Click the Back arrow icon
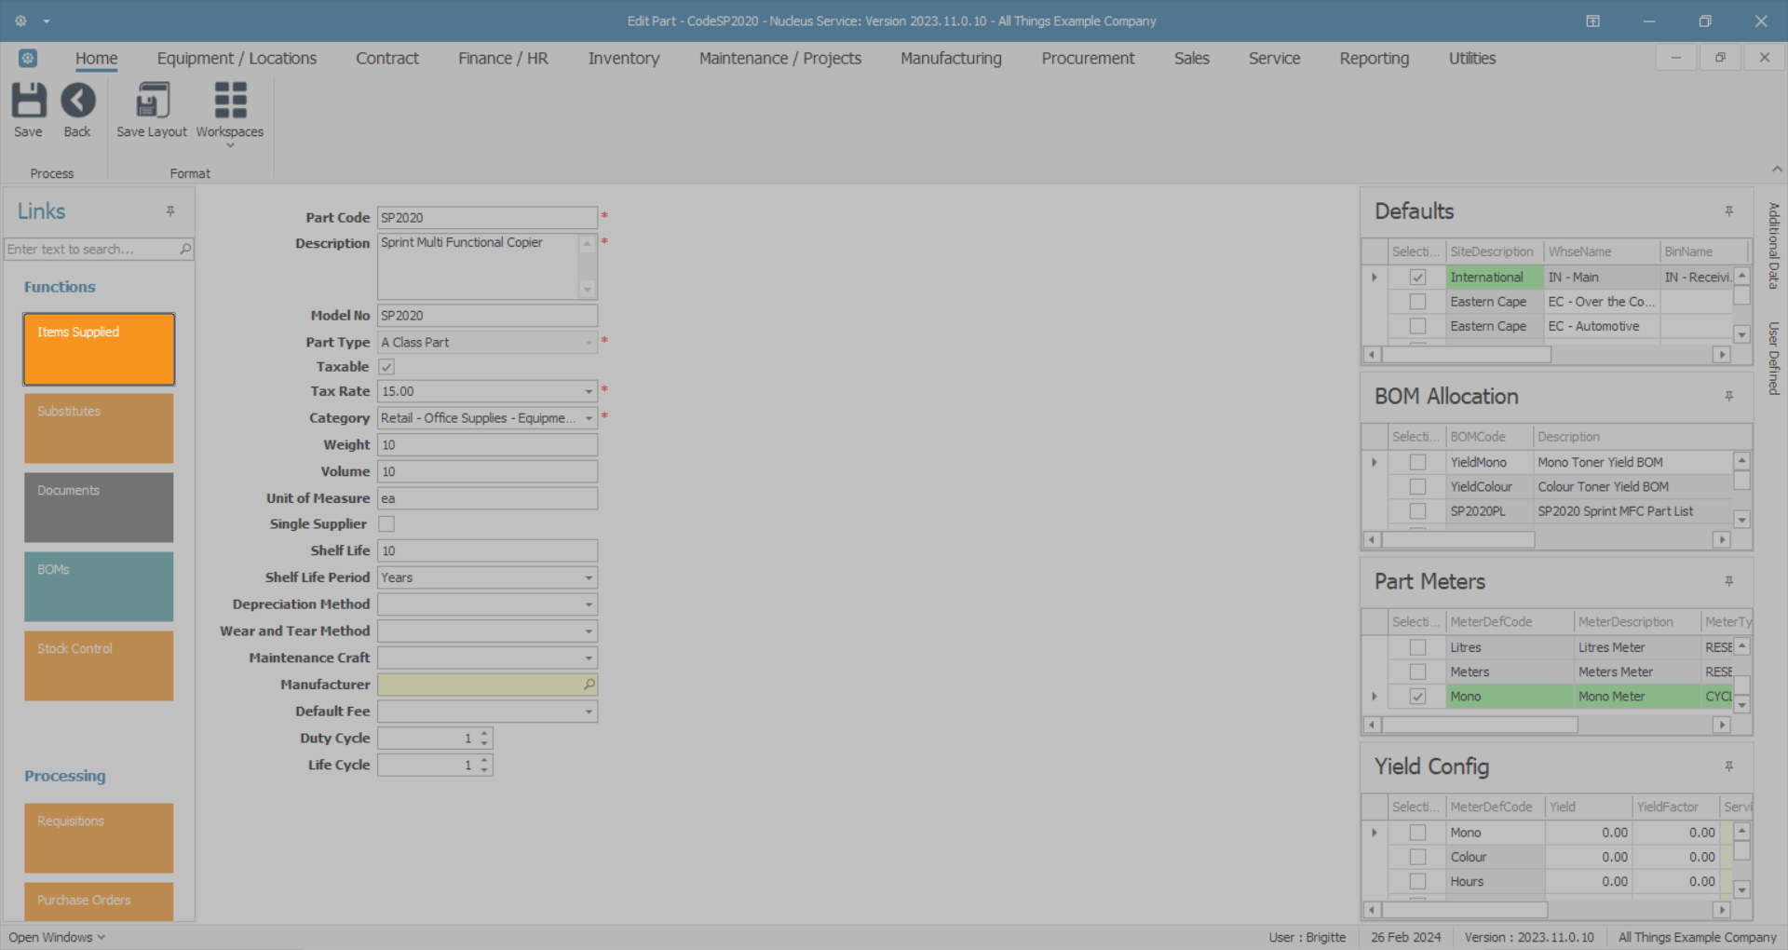1788x950 pixels. [x=78, y=101]
